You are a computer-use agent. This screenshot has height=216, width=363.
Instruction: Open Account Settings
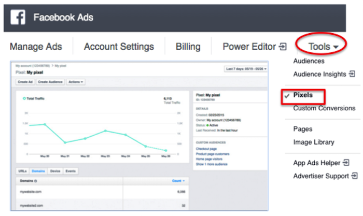pos(119,47)
